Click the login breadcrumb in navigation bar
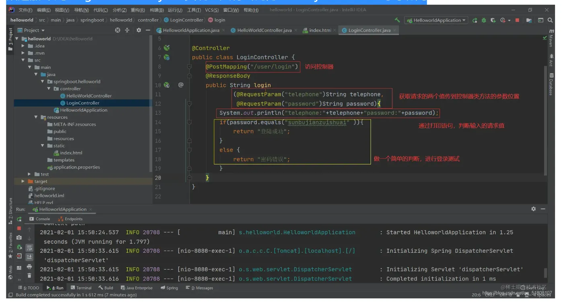 217,20
